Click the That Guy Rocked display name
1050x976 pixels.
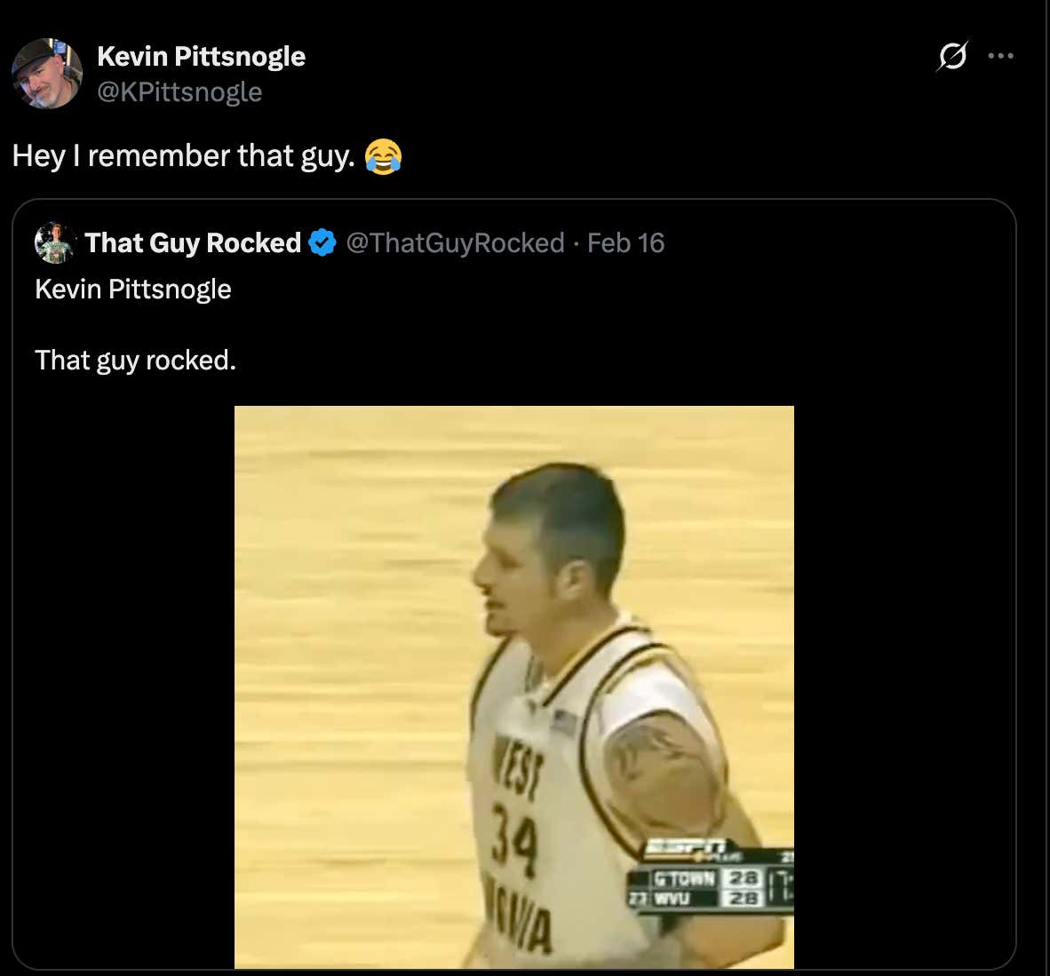coord(192,242)
